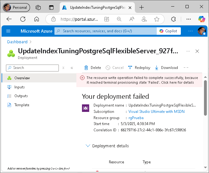Open browser Settings and more menu
209x173 pixels.
coord(189,19)
